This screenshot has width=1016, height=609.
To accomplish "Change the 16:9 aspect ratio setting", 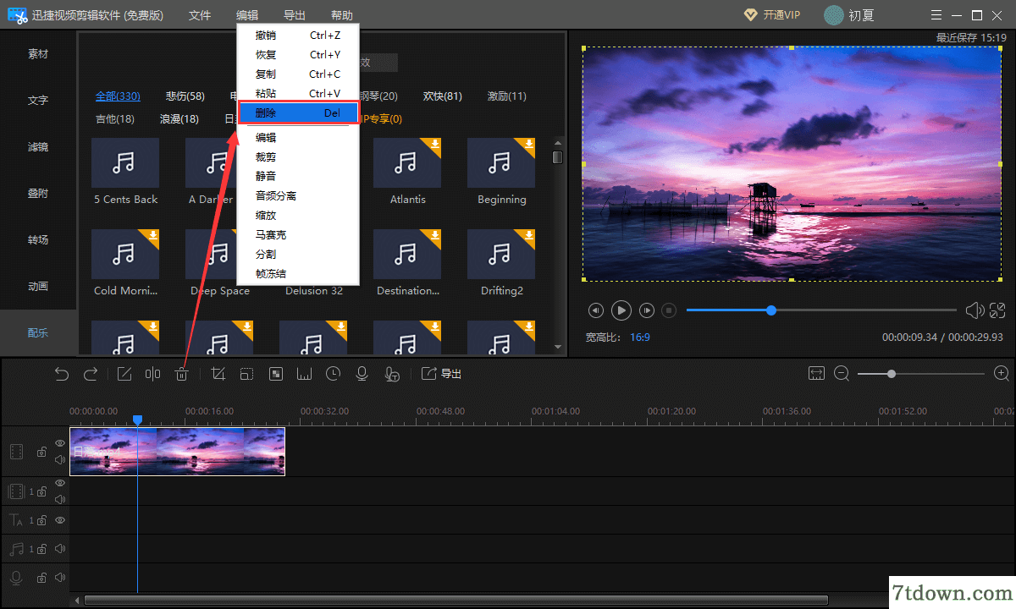I will pos(639,337).
